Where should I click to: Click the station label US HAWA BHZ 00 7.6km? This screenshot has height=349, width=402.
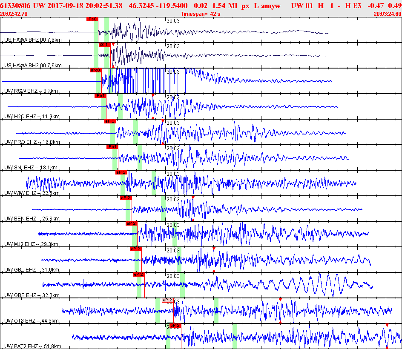click(33, 40)
